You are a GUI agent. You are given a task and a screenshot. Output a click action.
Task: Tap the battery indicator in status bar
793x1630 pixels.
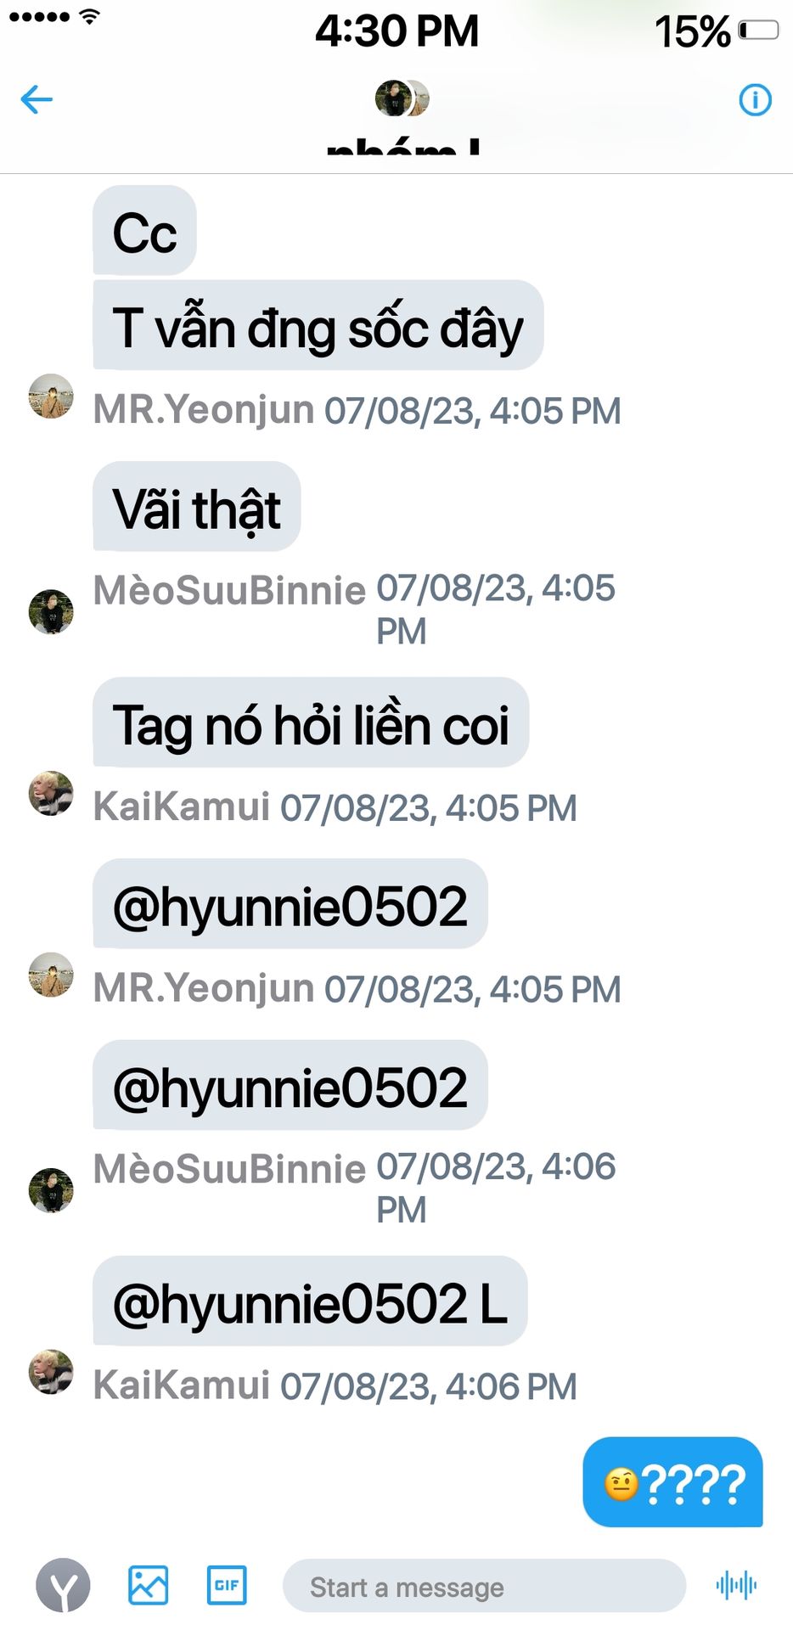(758, 31)
